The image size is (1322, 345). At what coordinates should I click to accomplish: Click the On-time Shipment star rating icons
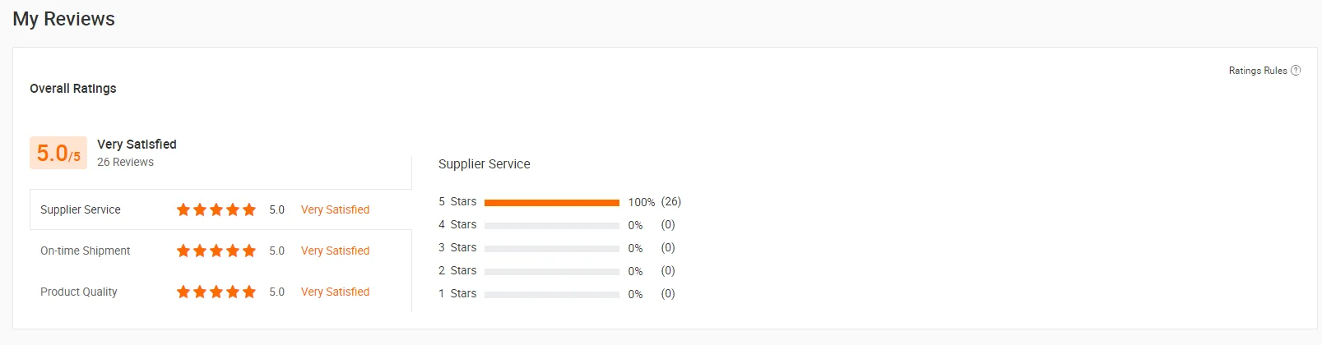[x=216, y=251]
